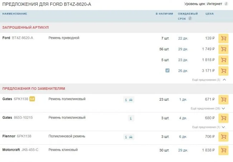The image size is (233, 162).
Task: Click info icon beside expected delivery header
Action: coord(190,18)
